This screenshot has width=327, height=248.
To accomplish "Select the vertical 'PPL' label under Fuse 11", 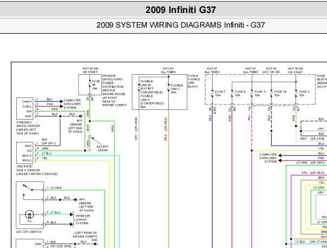I will (x=249, y=118).
